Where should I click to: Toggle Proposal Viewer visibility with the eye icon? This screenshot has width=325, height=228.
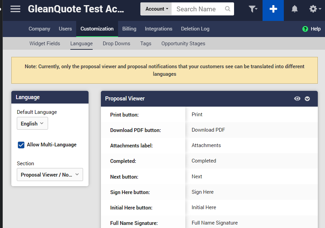(297, 98)
